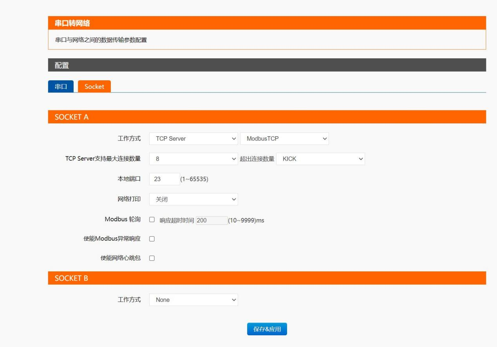Screen dimensions: 497x347
Task: Tick the 使能Modbus异常响应 checkbox
Action: coord(152,239)
